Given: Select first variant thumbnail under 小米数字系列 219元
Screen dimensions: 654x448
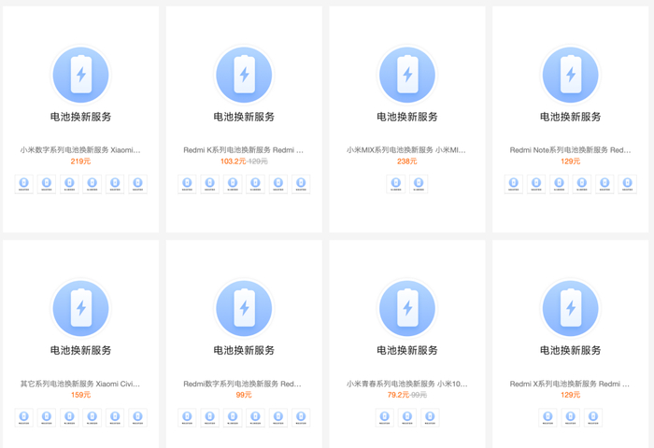Looking at the screenshot, I should (23, 184).
